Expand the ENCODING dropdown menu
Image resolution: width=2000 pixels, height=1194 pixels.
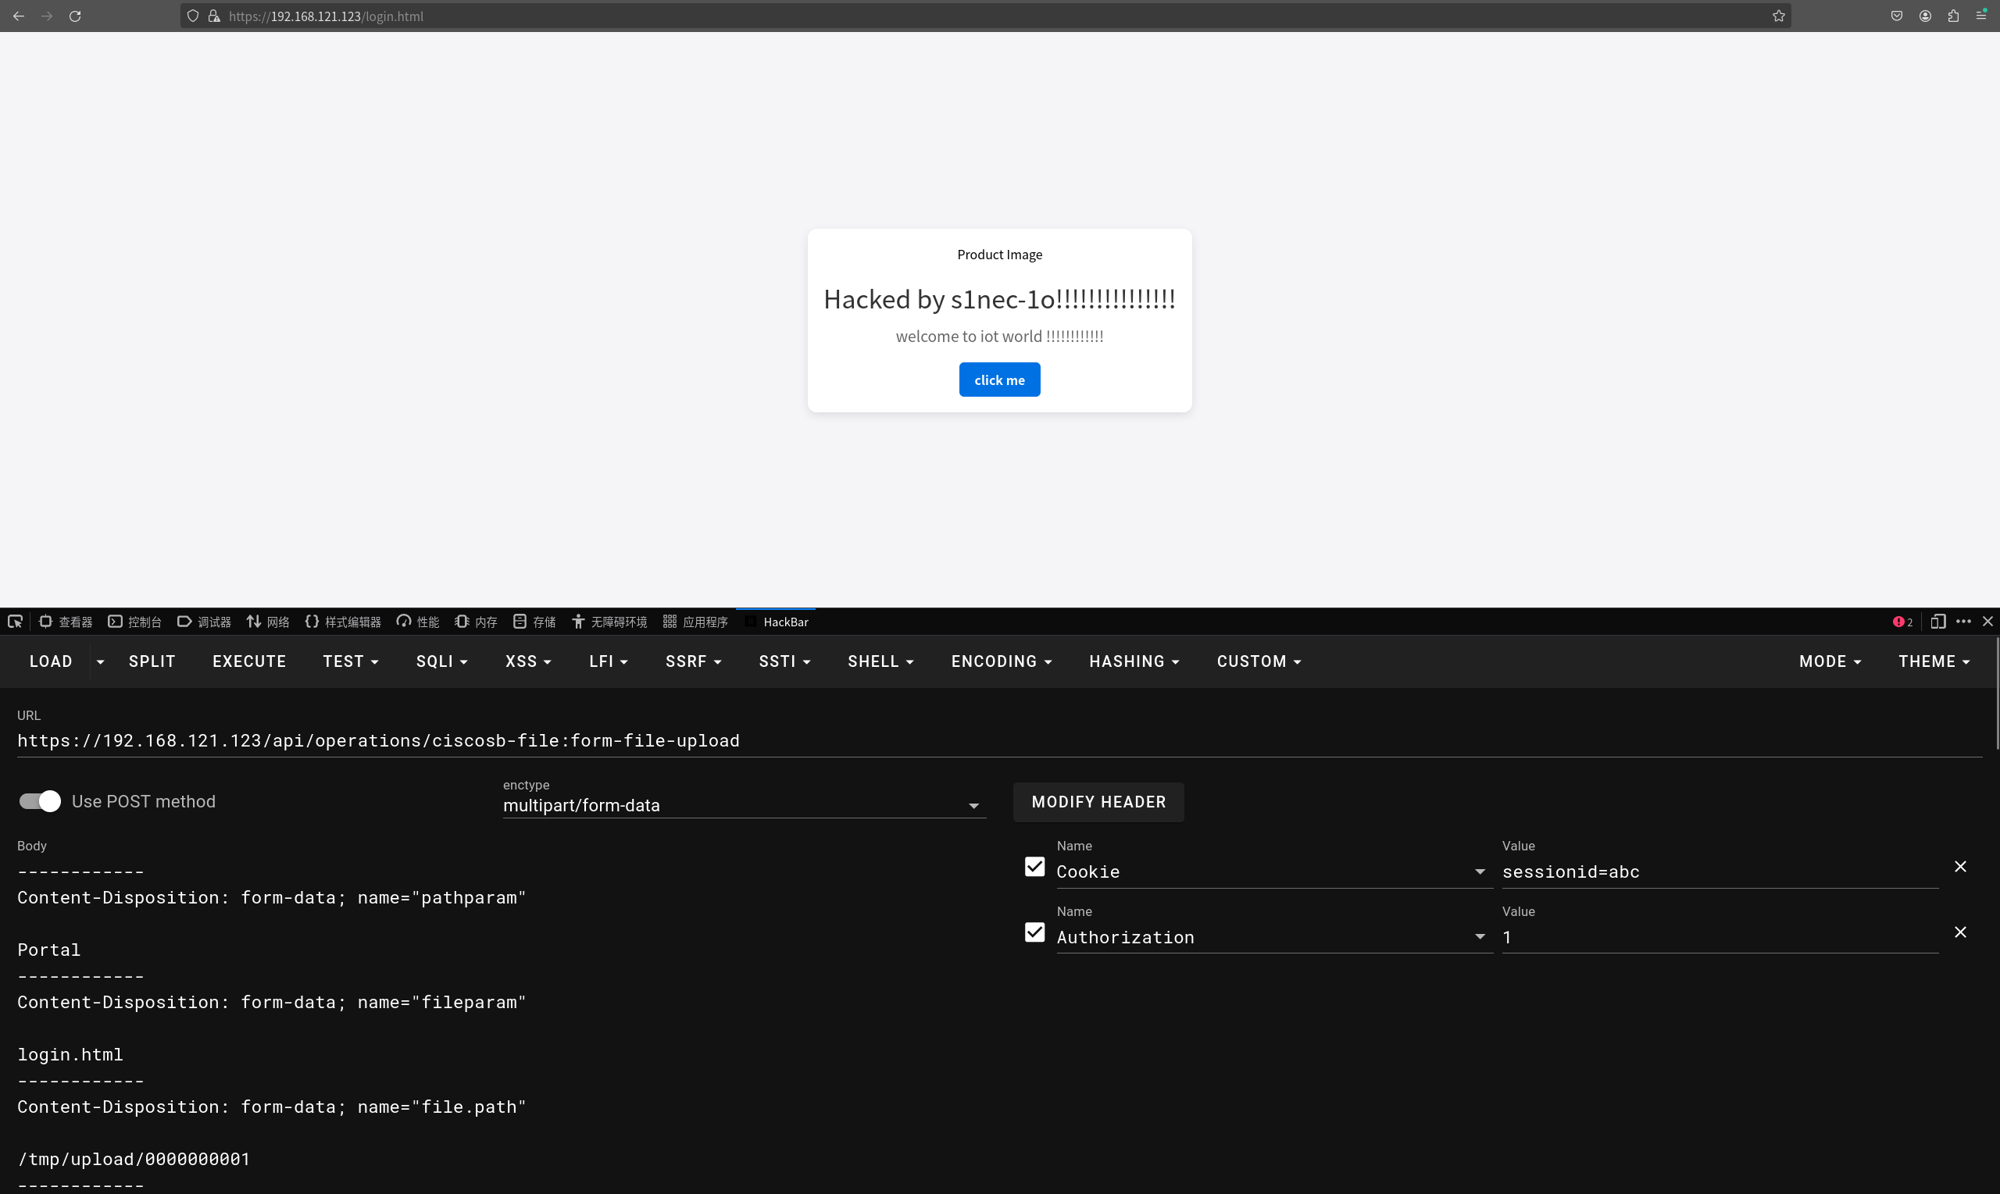[x=1002, y=661]
